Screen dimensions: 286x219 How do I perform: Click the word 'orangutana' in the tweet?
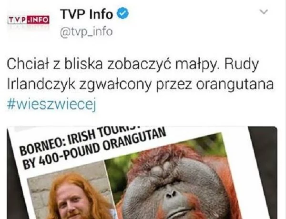235,85
